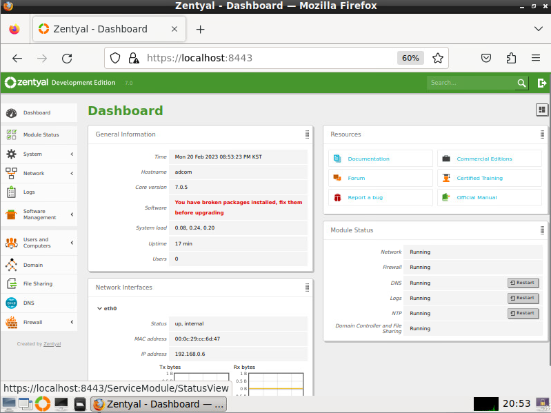Restart the NTP module
Image resolution: width=551 pixels, height=413 pixels.
tap(523, 313)
